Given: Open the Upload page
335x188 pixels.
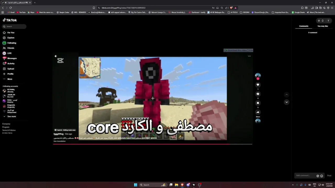Looking at the screenshot, I should pos(9,69).
